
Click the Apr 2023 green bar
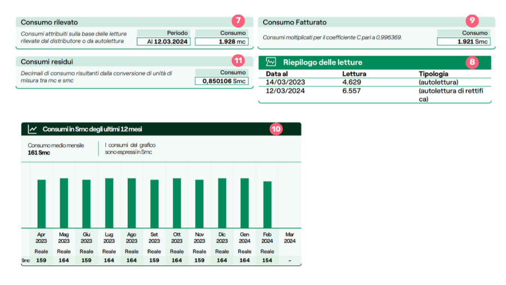(41, 203)
